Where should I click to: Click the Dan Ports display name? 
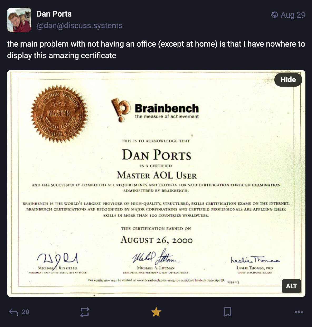pos(54,14)
